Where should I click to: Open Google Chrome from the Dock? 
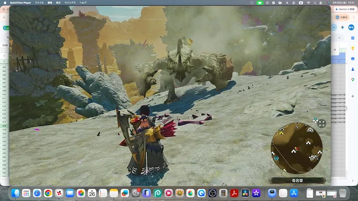click(48, 193)
